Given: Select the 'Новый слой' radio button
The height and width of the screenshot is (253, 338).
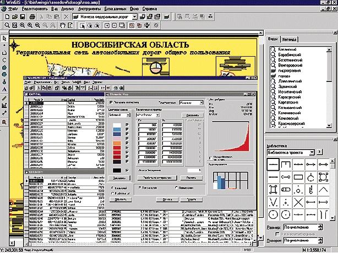Looking at the screenshot, I should pos(176,188).
